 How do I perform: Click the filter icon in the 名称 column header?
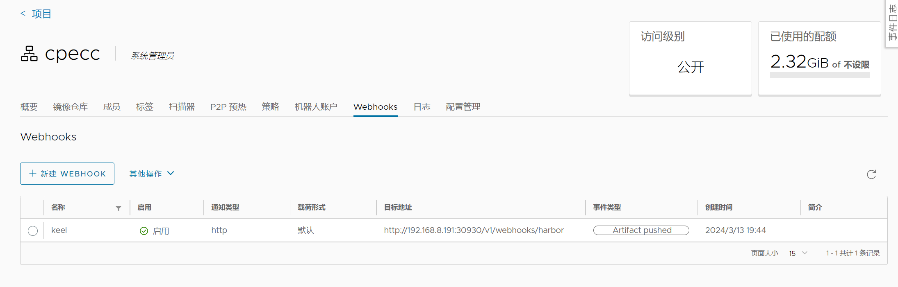pyautogui.click(x=119, y=208)
